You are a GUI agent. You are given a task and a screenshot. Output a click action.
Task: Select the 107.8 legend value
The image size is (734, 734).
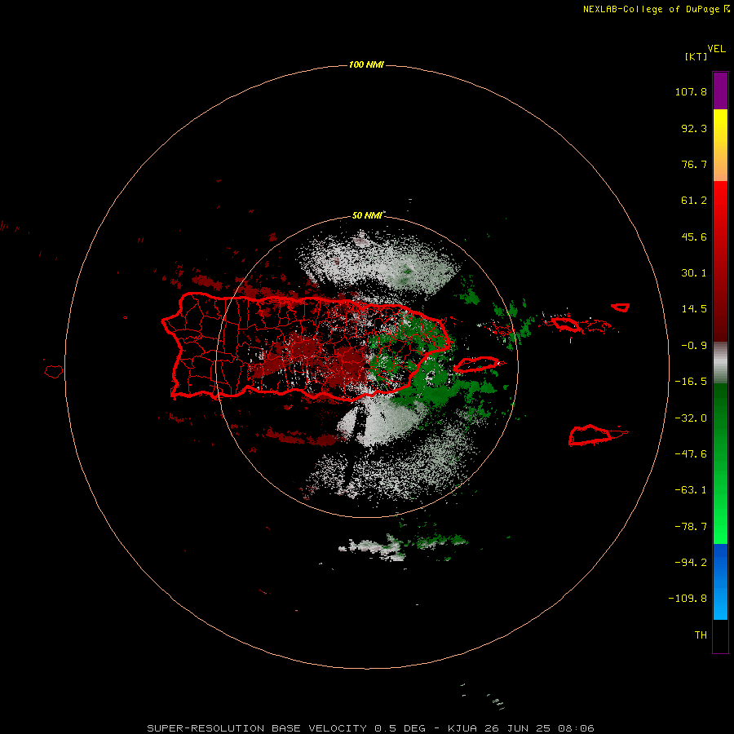691,91
